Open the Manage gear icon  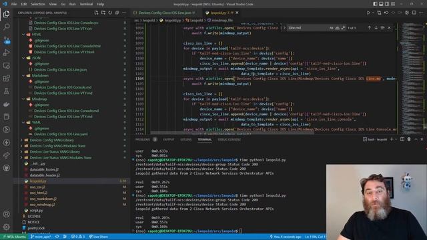coord(6,227)
